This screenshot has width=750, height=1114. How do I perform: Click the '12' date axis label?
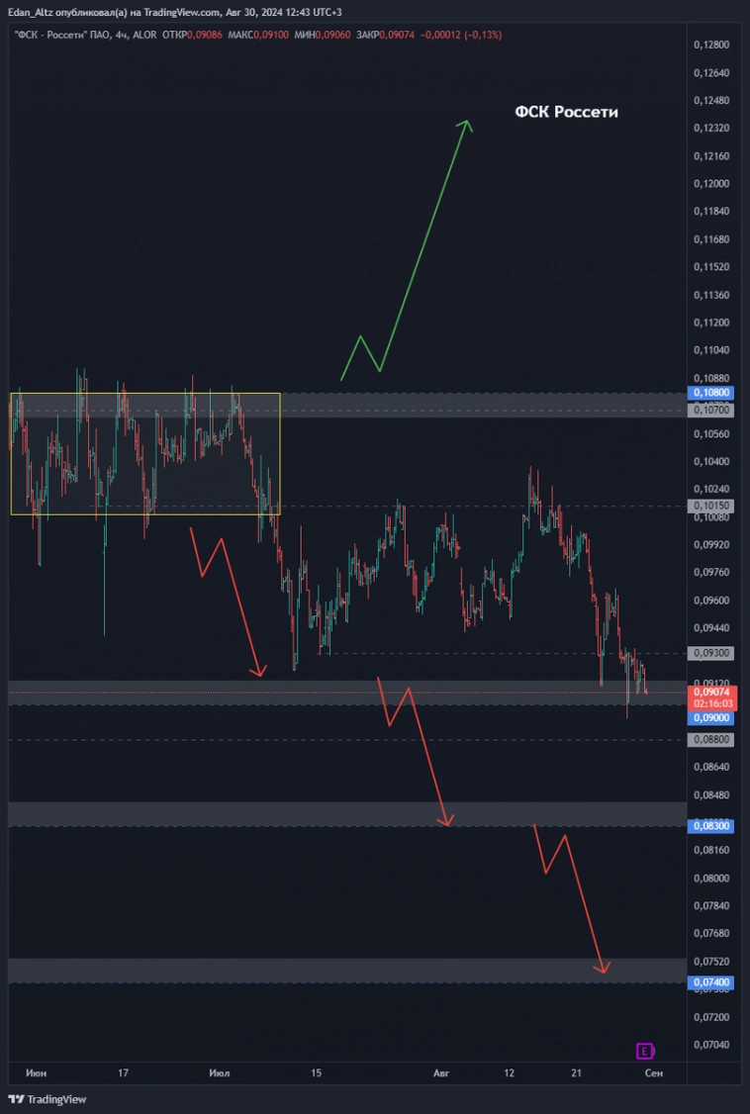(x=510, y=1072)
